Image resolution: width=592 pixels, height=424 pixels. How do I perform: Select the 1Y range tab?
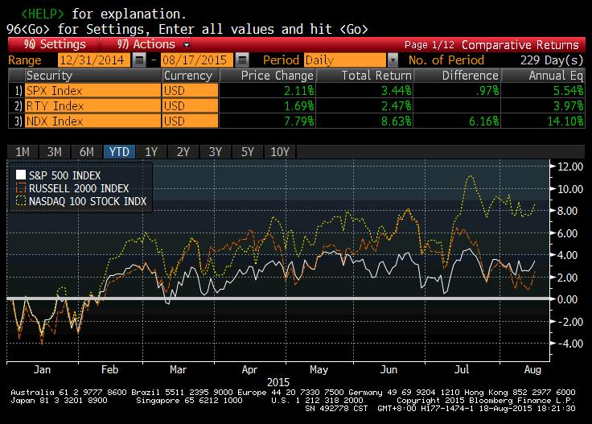151,152
